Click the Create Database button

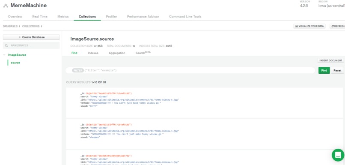point(31,37)
